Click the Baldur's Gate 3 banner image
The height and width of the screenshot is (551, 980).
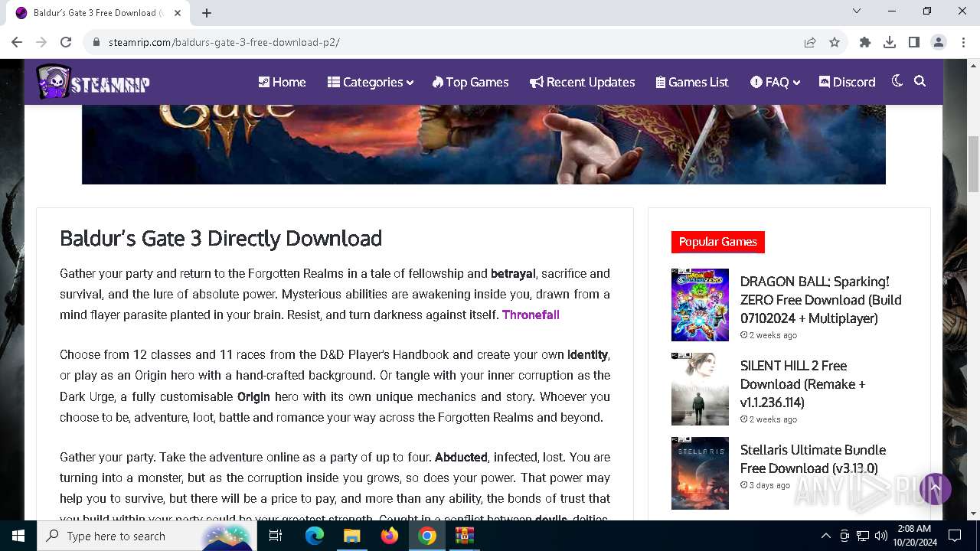tap(484, 145)
